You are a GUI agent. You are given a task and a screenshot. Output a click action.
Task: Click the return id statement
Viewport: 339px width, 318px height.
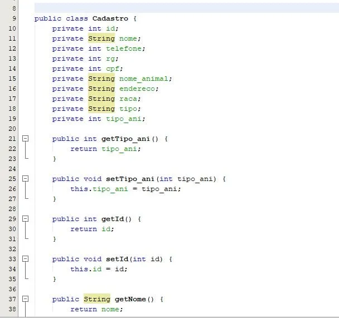[92, 229]
